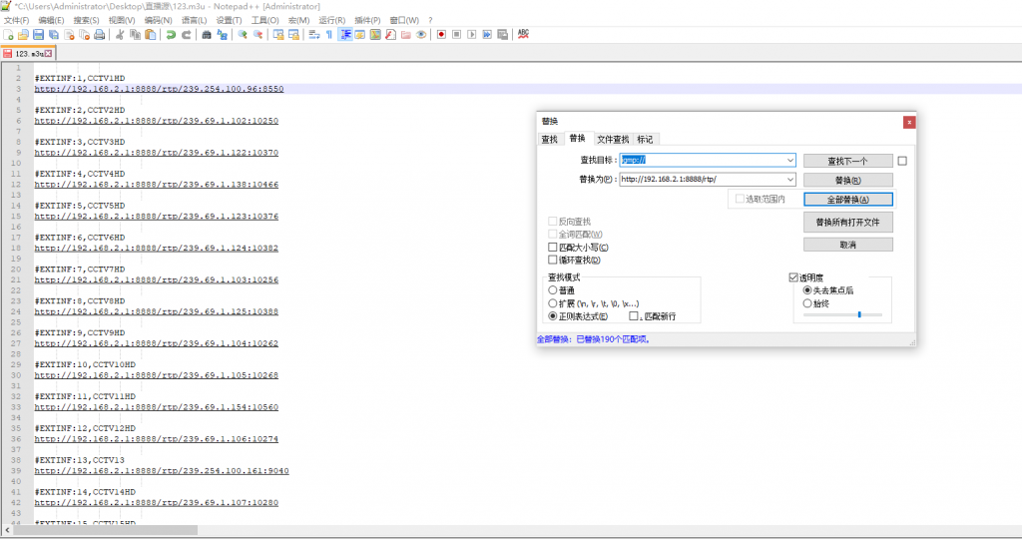
Task: Select the 普通 search mode radio
Action: (x=553, y=290)
